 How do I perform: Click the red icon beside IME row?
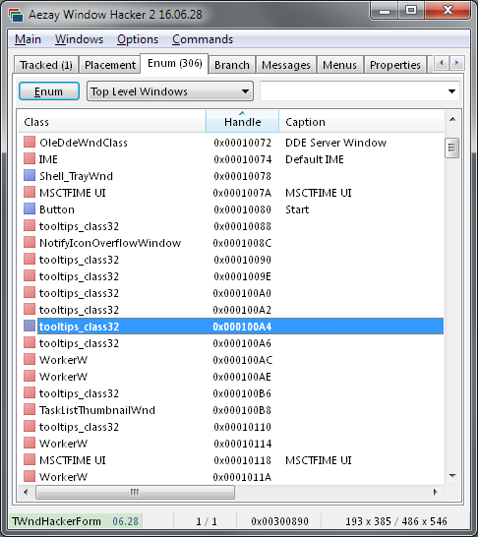point(30,158)
